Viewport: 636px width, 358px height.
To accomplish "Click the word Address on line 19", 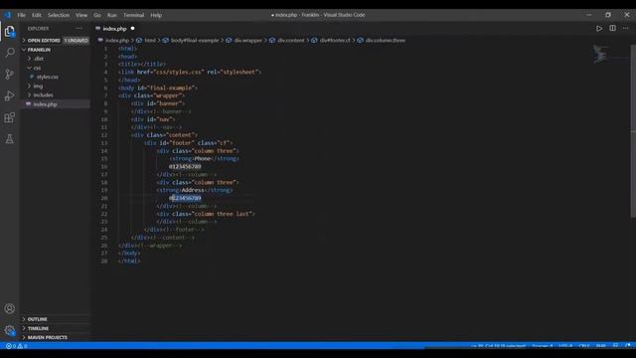I will pos(193,190).
